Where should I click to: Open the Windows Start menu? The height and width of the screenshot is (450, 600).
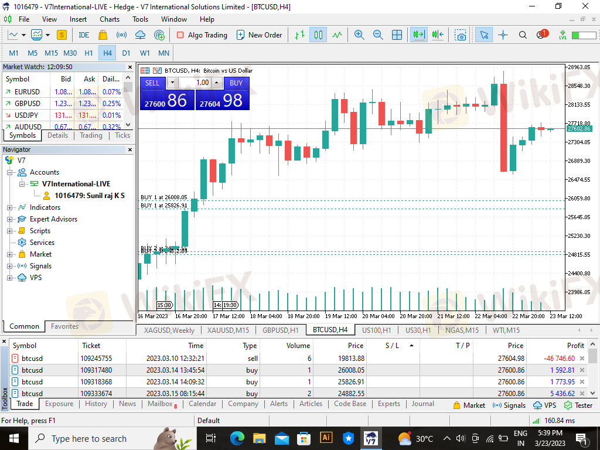[14, 438]
